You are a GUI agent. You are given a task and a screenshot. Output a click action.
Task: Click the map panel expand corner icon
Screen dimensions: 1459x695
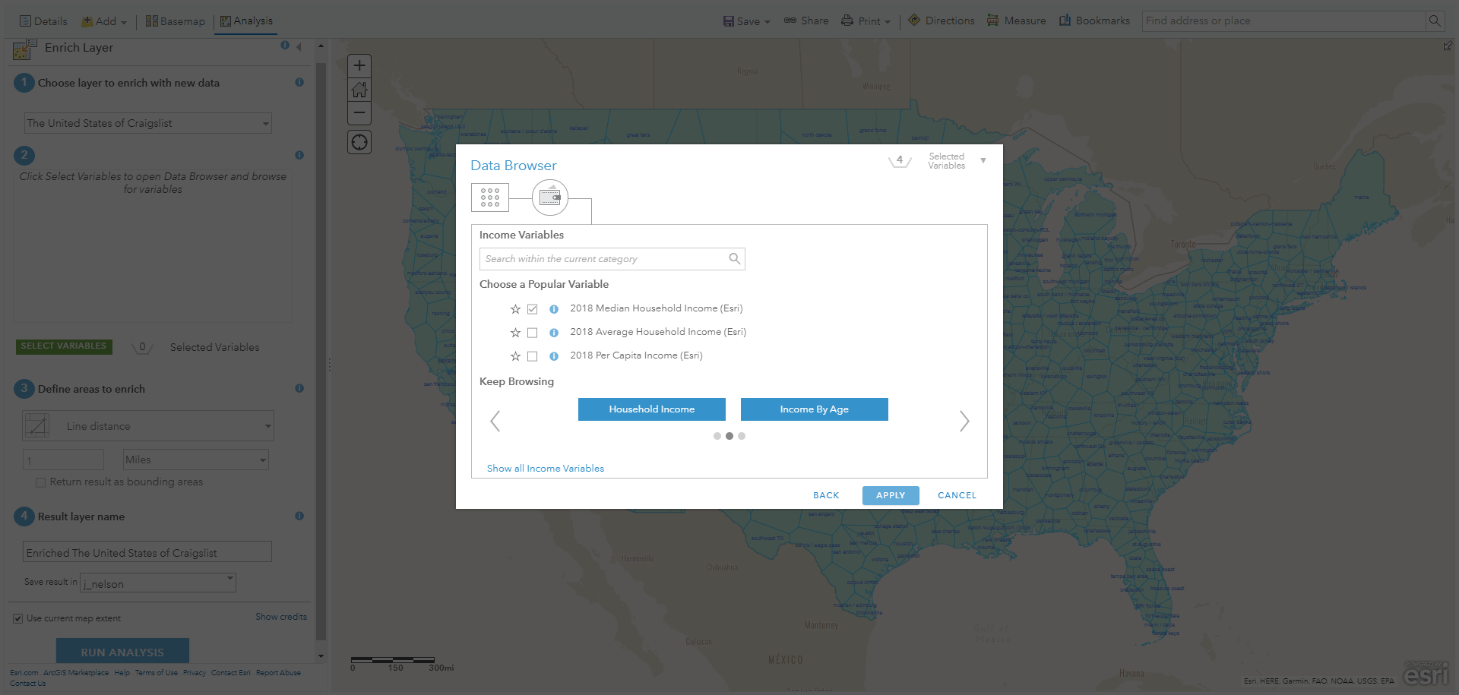pos(1448,46)
